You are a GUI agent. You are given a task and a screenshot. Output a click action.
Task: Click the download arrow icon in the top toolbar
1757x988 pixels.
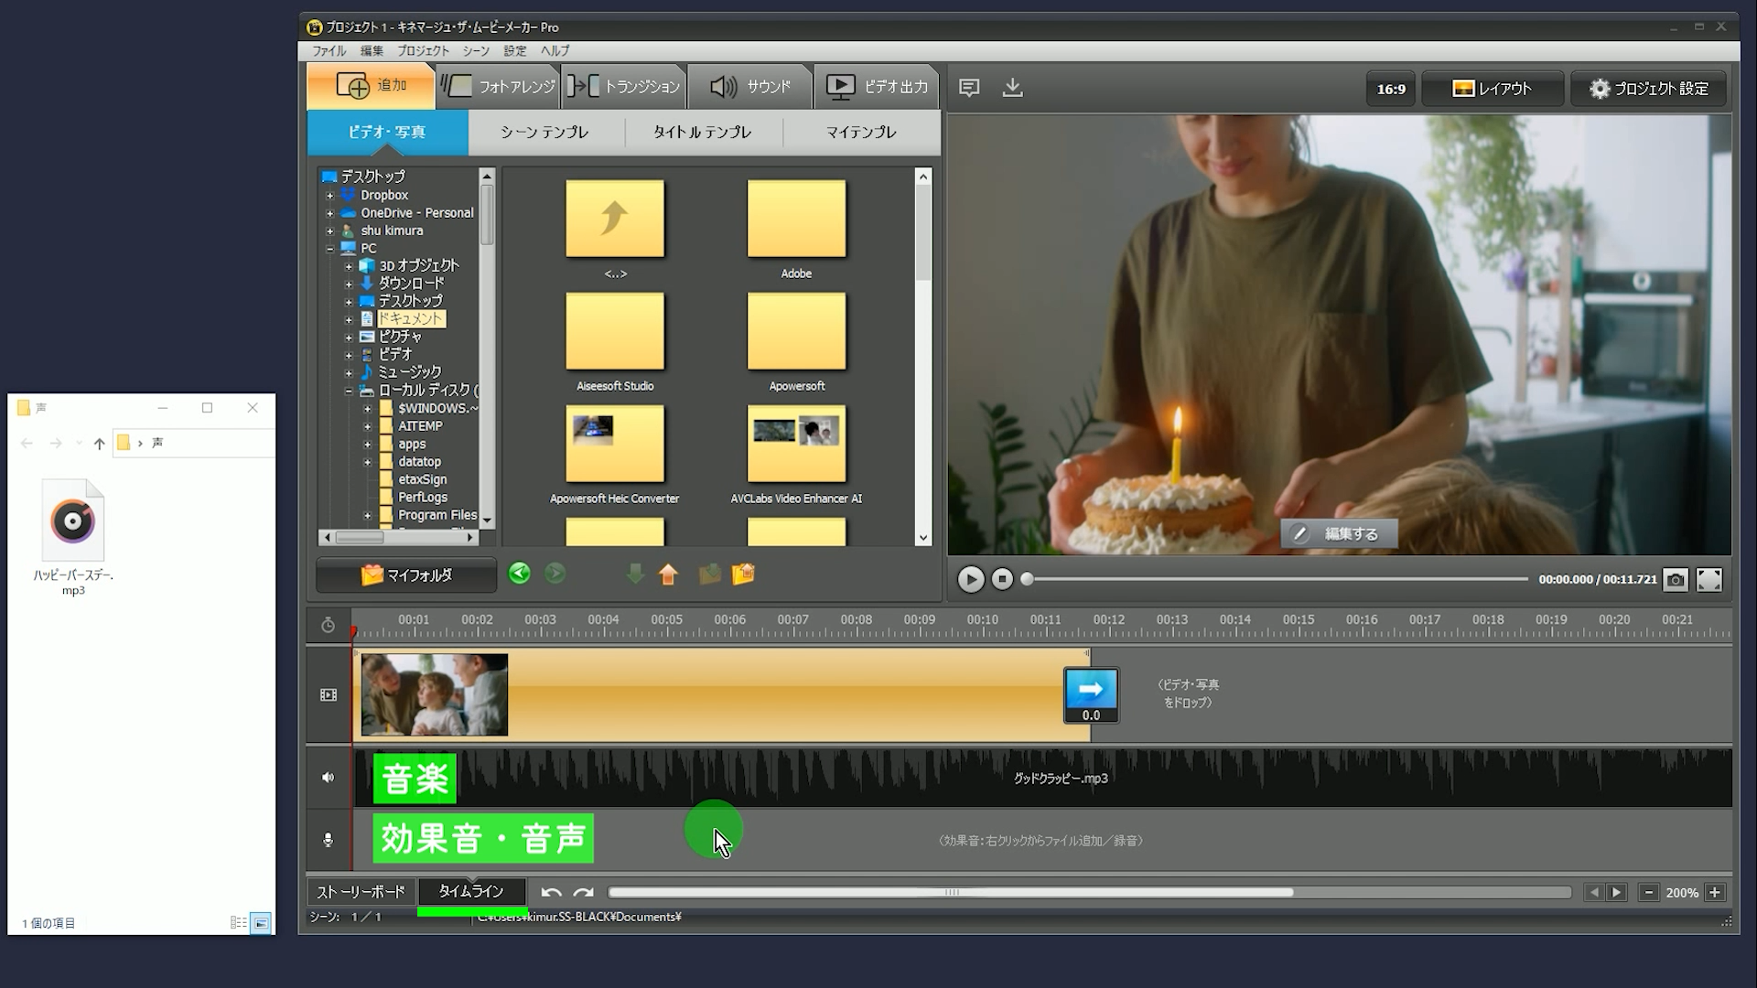click(1012, 88)
